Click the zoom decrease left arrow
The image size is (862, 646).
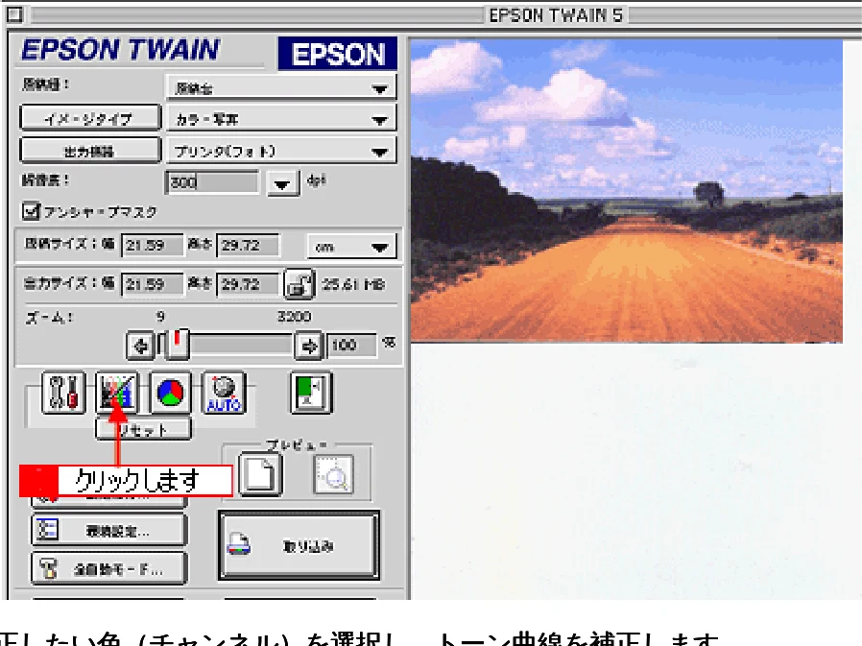141,346
